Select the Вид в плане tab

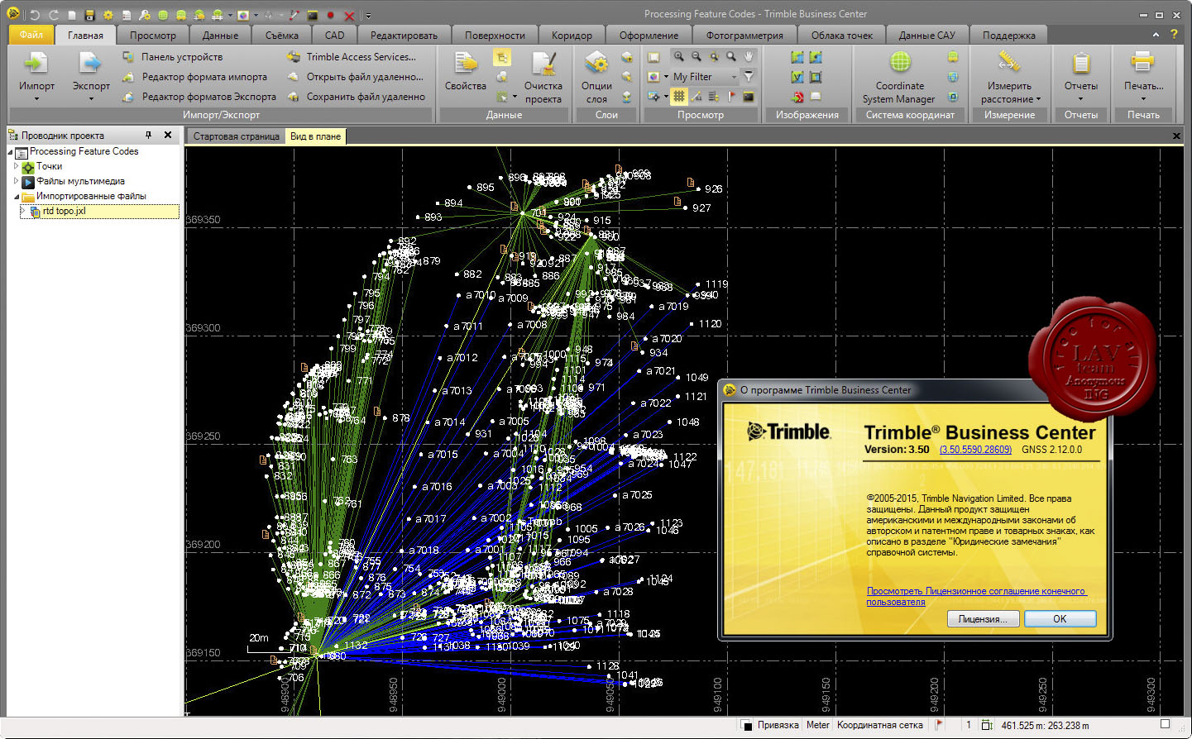tap(315, 136)
